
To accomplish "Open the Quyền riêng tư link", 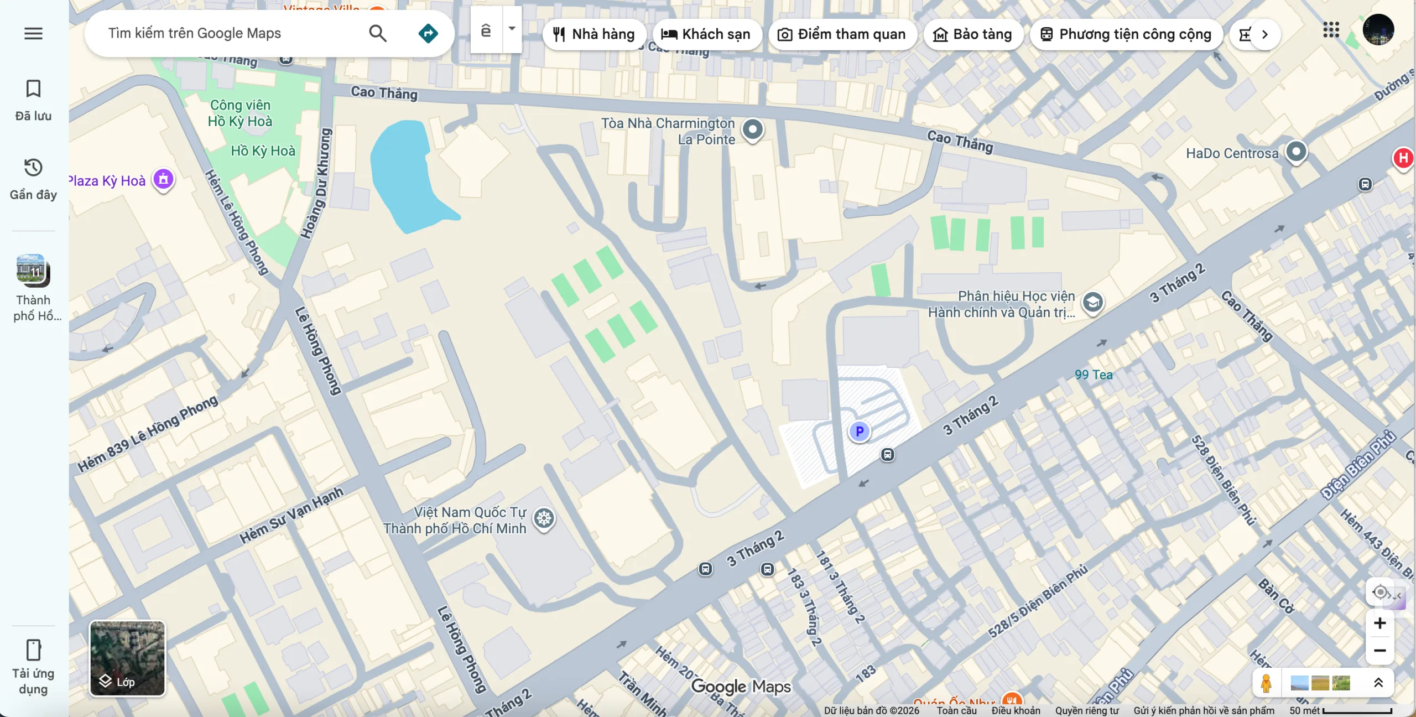I will point(1086,710).
